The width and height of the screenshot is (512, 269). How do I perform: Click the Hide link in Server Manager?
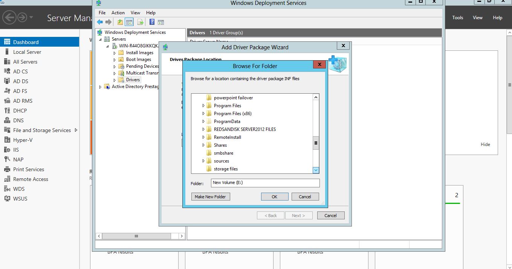tap(485, 144)
